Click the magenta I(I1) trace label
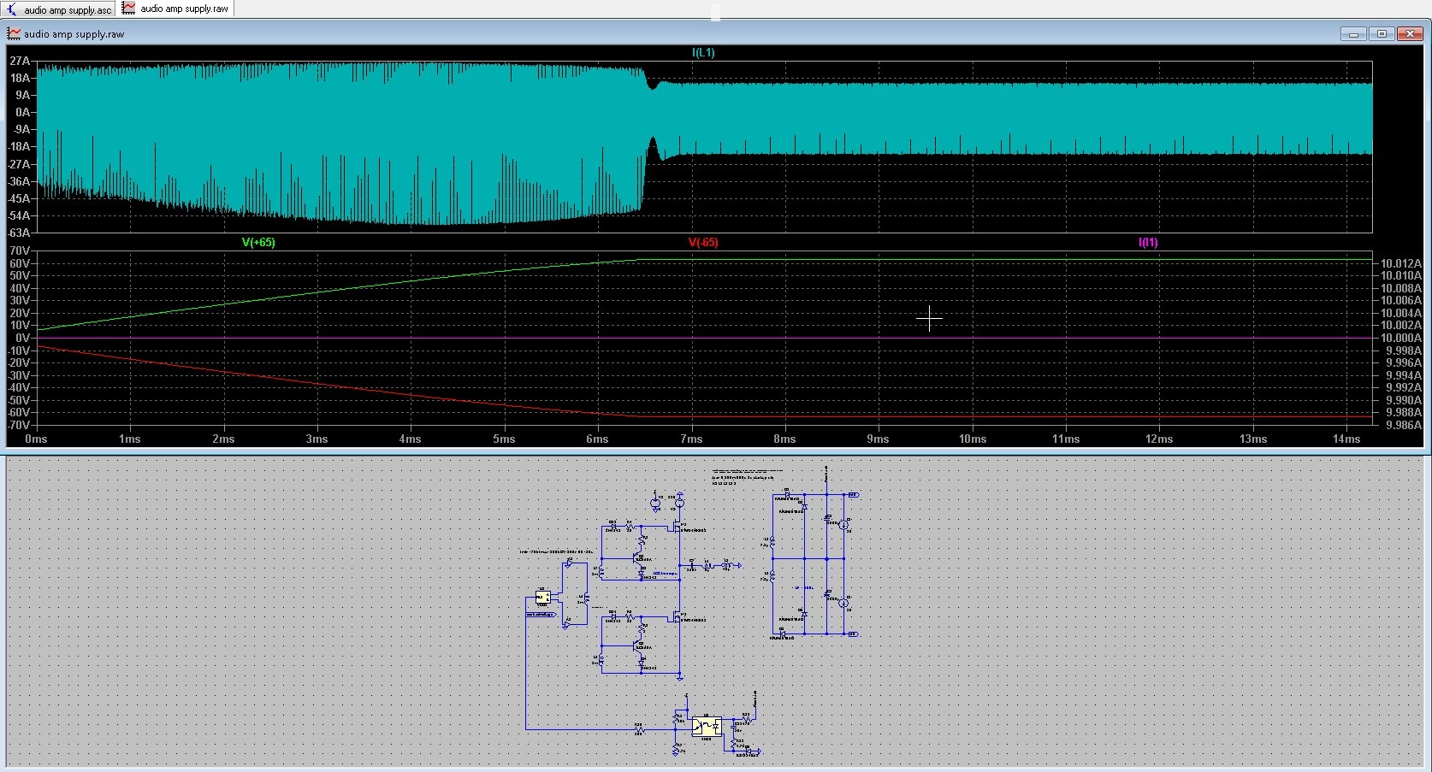 click(1148, 243)
